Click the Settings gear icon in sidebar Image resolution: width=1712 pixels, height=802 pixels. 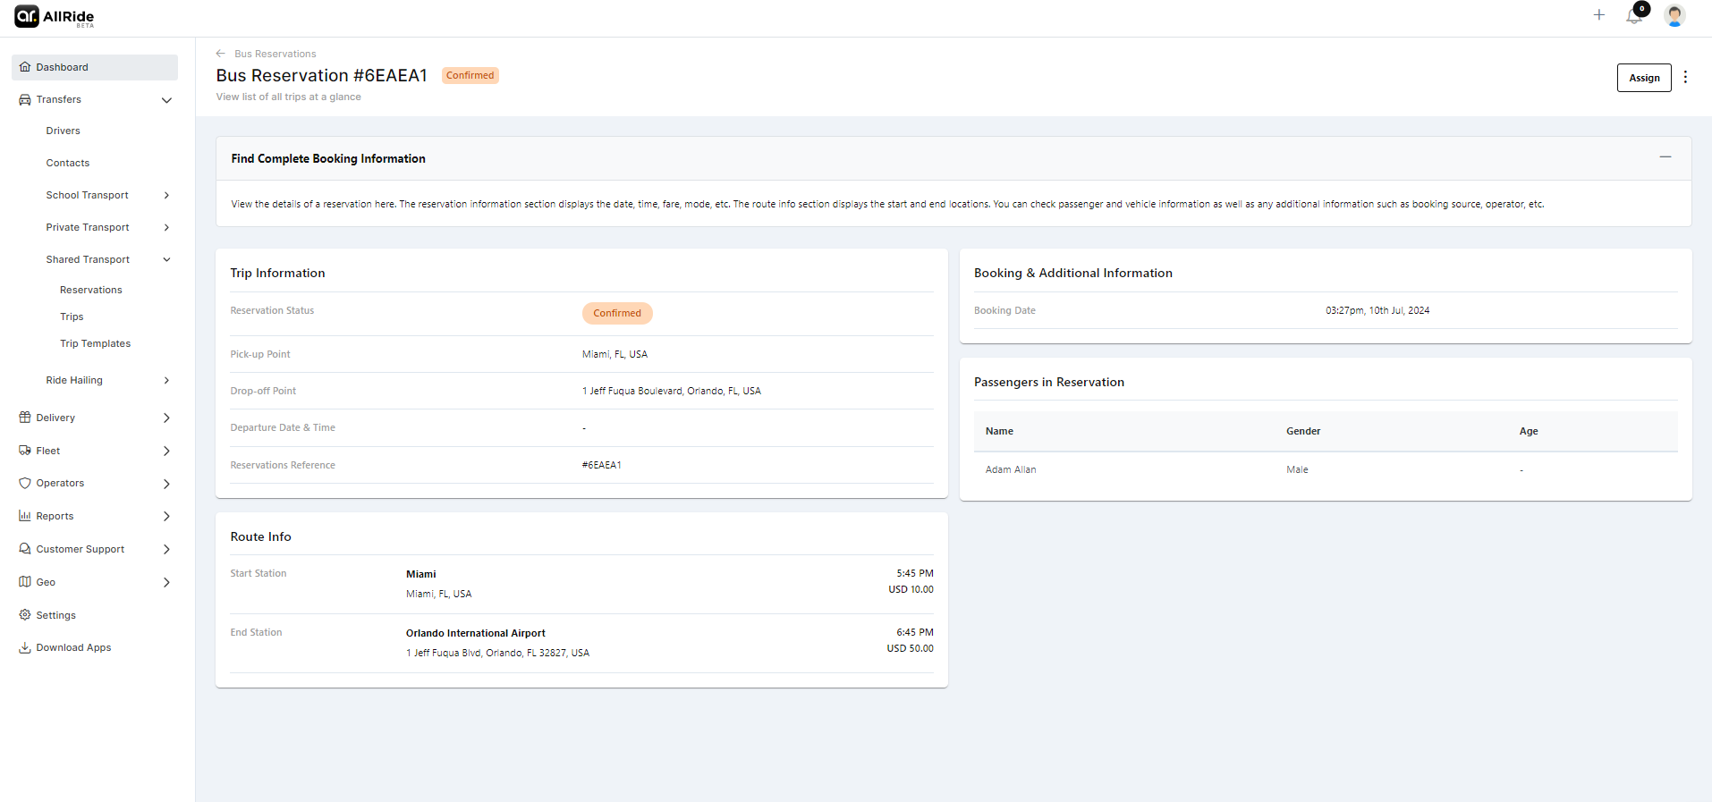tap(25, 615)
